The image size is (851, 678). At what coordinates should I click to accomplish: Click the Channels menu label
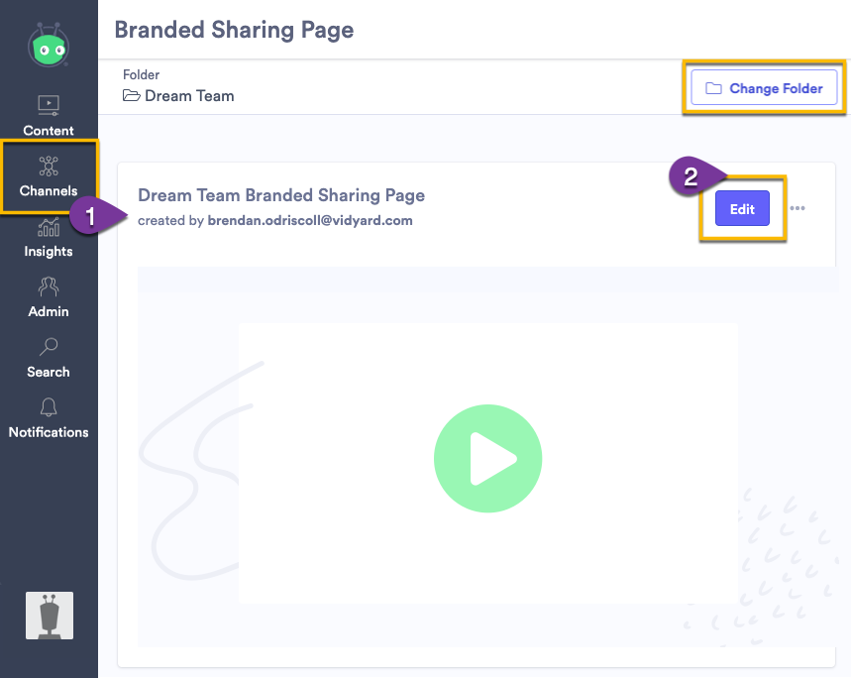(49, 191)
